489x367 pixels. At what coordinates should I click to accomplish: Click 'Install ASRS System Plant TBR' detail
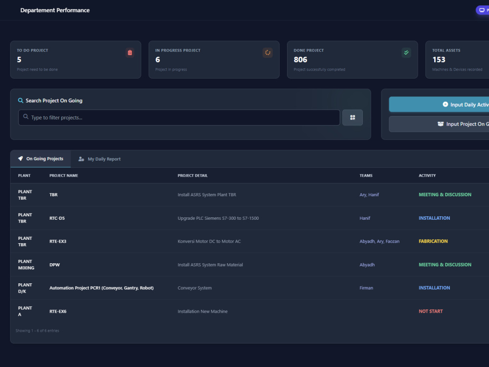(x=207, y=195)
